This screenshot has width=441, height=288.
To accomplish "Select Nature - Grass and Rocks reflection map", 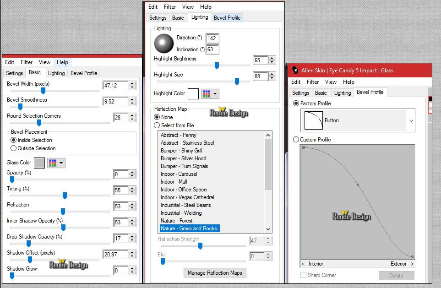I will point(189,228).
